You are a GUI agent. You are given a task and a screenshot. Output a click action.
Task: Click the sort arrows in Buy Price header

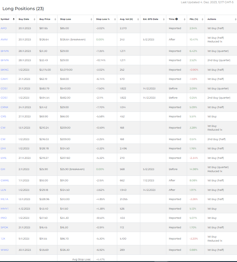[55, 19]
